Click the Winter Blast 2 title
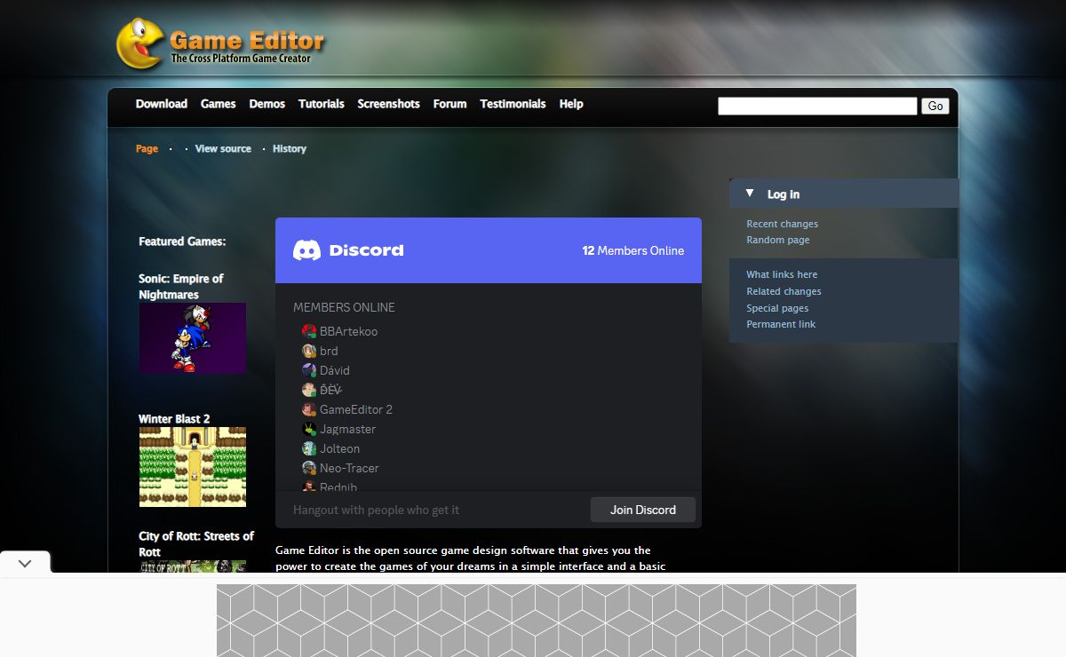This screenshot has height=657, width=1066. click(174, 419)
